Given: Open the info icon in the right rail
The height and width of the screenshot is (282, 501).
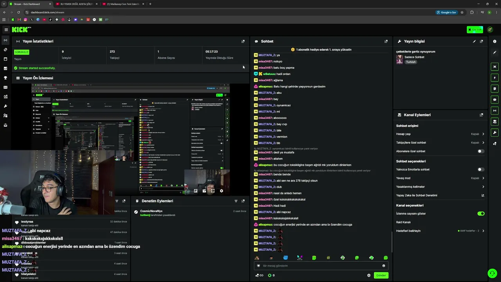Looking at the screenshot, I should click(x=495, y=41).
